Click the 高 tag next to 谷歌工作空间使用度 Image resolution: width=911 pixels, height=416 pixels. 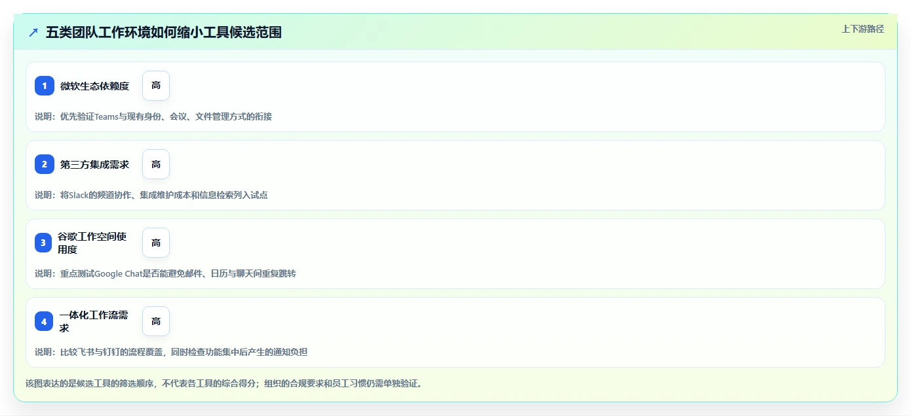[x=156, y=243]
